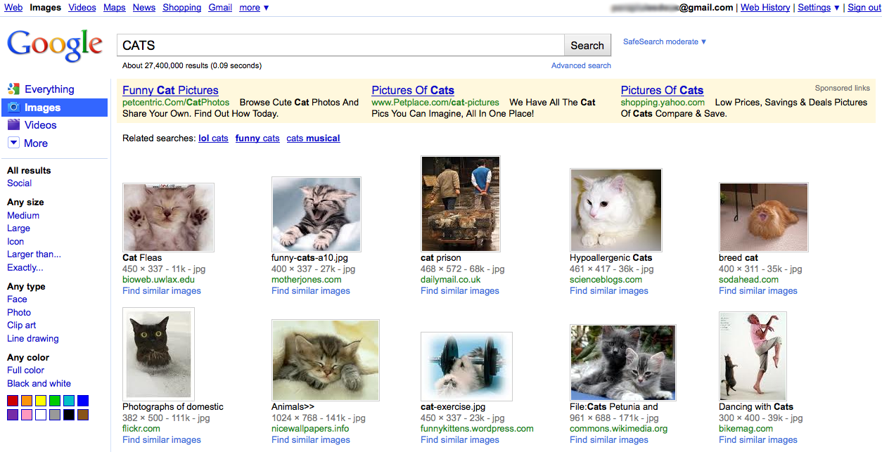Select the red color swatch
The height and width of the screenshot is (452, 882).
[12, 400]
